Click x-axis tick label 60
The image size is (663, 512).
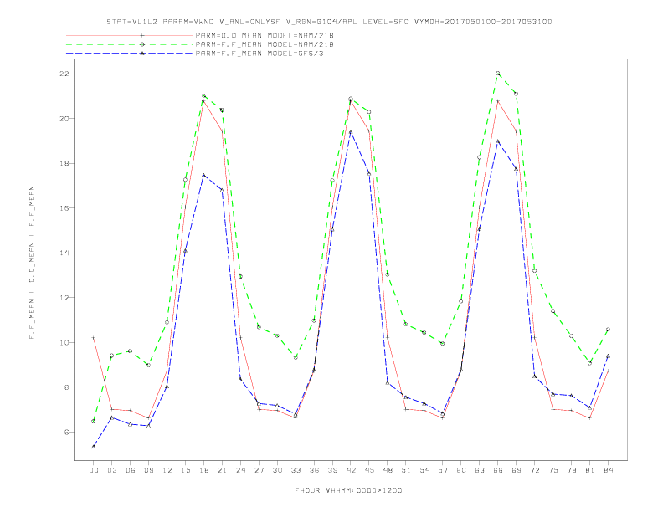coord(461,470)
